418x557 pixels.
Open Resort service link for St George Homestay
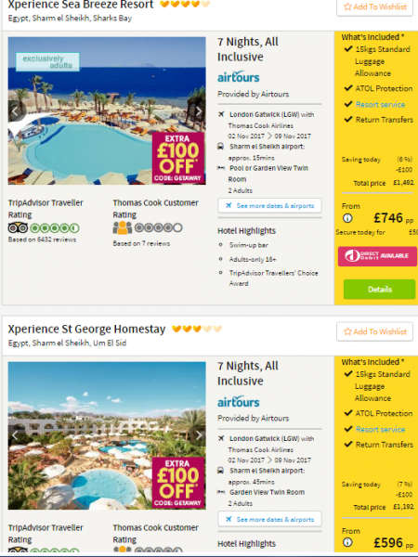(x=380, y=429)
